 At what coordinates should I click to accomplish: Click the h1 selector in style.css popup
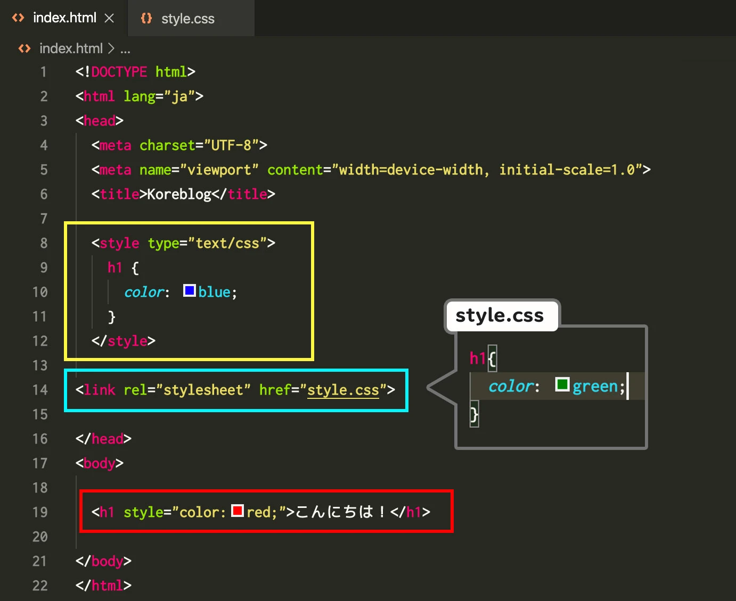click(478, 358)
